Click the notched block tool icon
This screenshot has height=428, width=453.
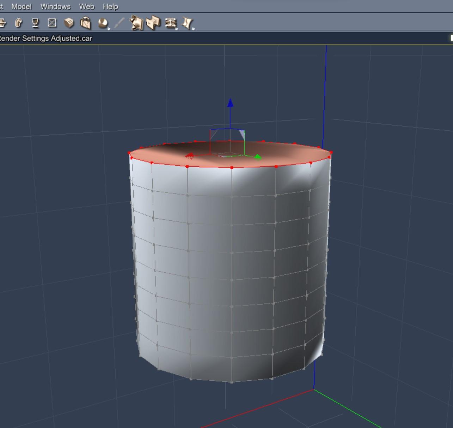tap(153, 23)
